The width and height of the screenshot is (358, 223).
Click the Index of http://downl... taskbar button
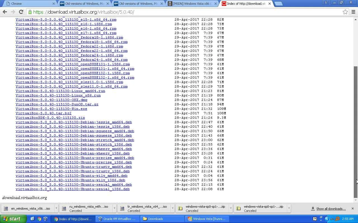(x=73, y=219)
